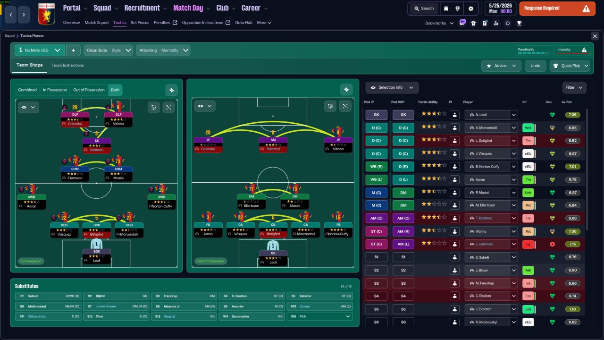
Task: Switch to the Set Pieces tab
Action: click(x=140, y=23)
